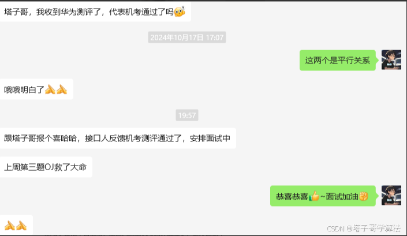Screen dimensions: 407x236
Task: Click the avatar beside "这两个是平行关系" message
Action: [x=391, y=60]
